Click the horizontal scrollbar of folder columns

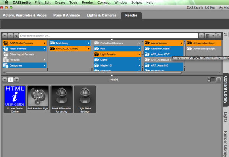[94, 73]
